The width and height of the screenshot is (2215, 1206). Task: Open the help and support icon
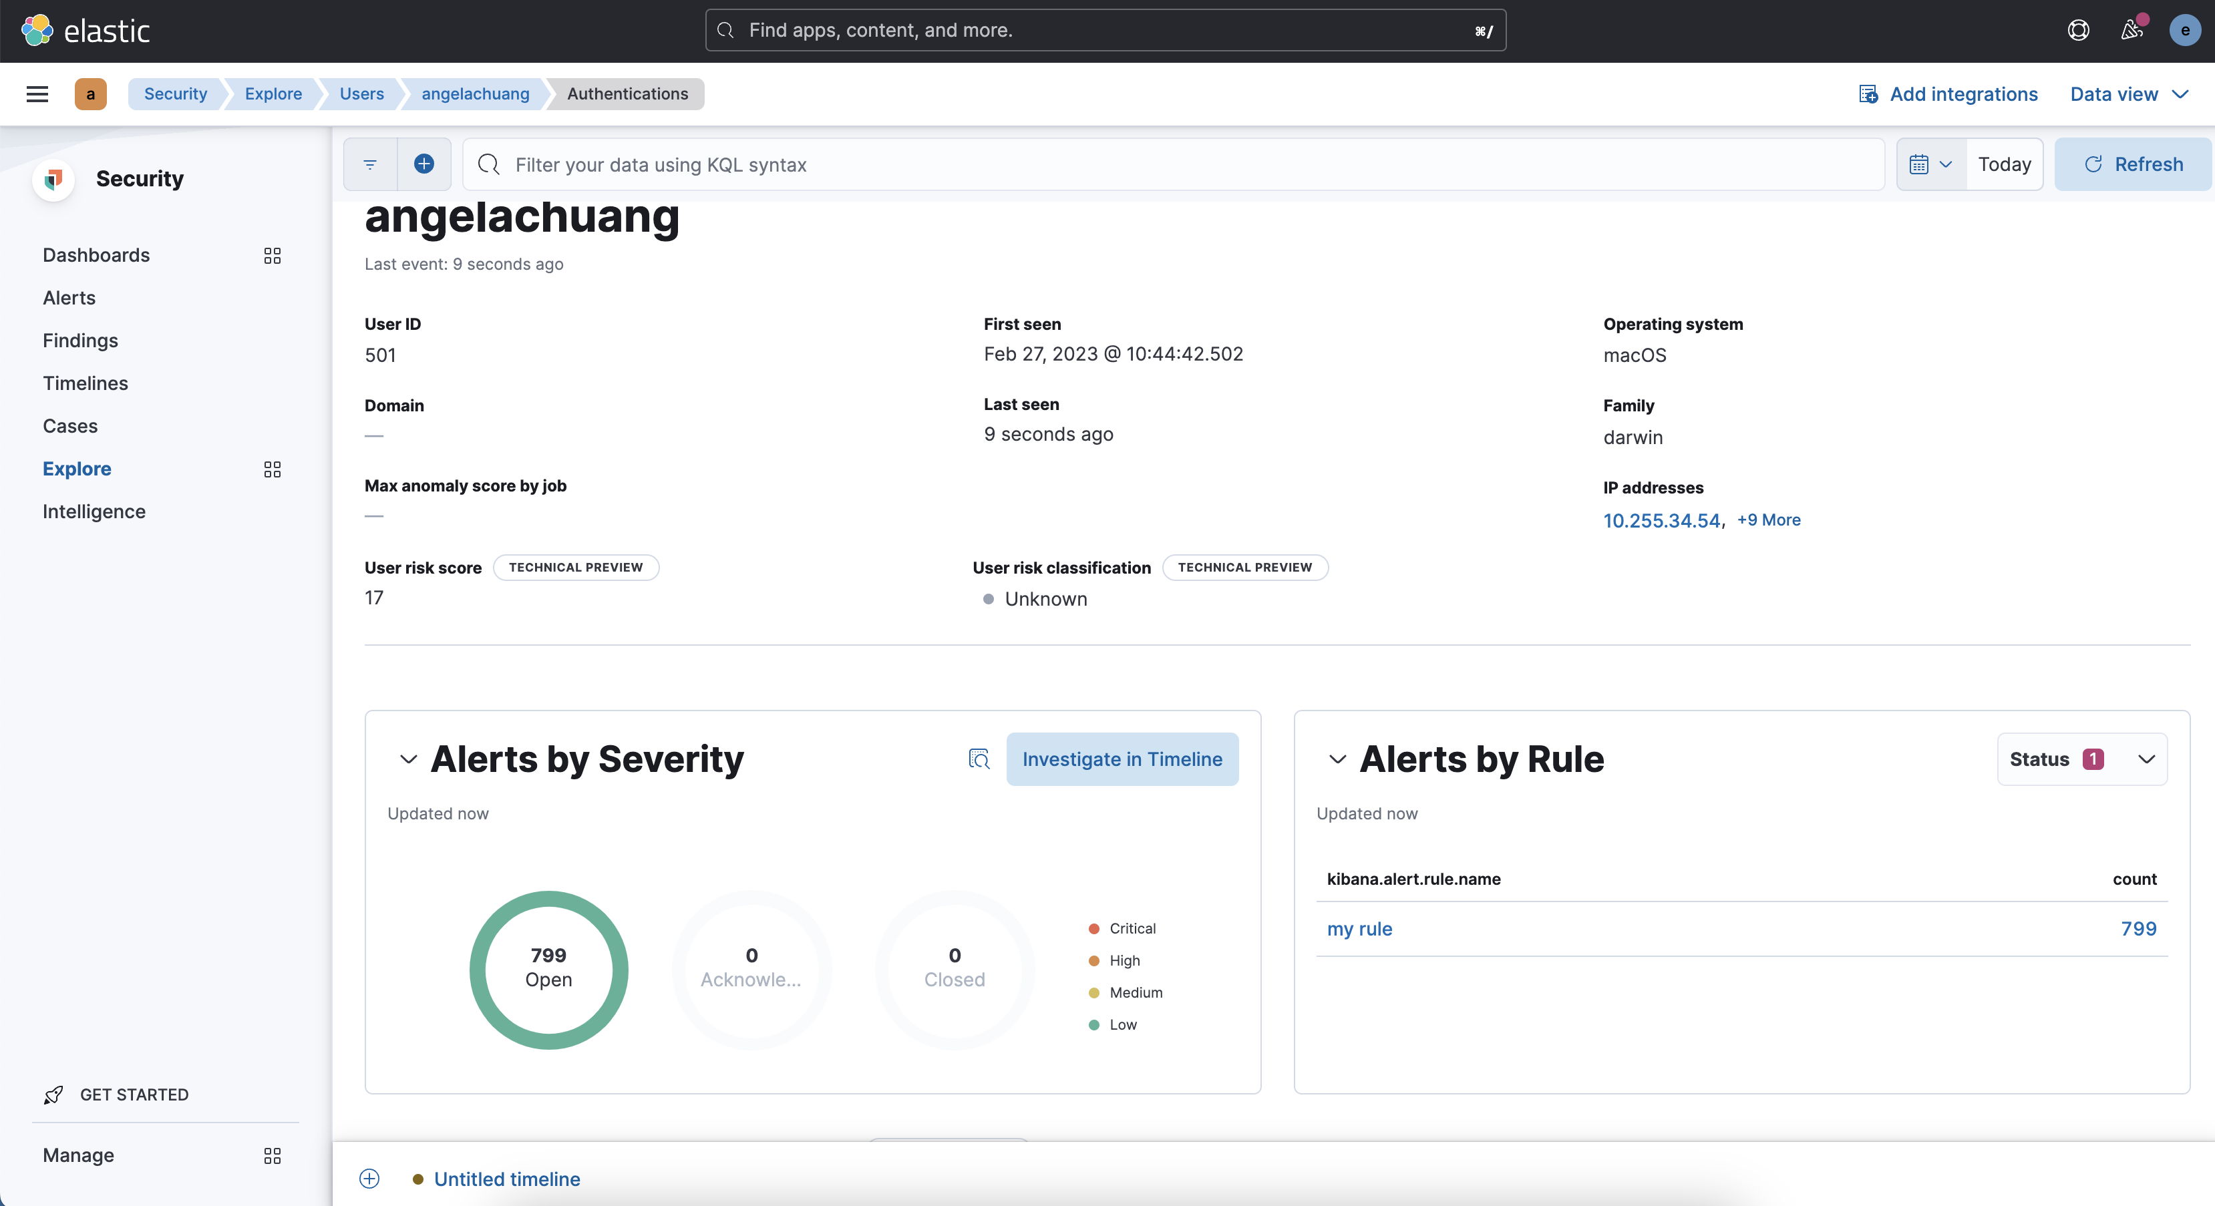pyautogui.click(x=2078, y=30)
